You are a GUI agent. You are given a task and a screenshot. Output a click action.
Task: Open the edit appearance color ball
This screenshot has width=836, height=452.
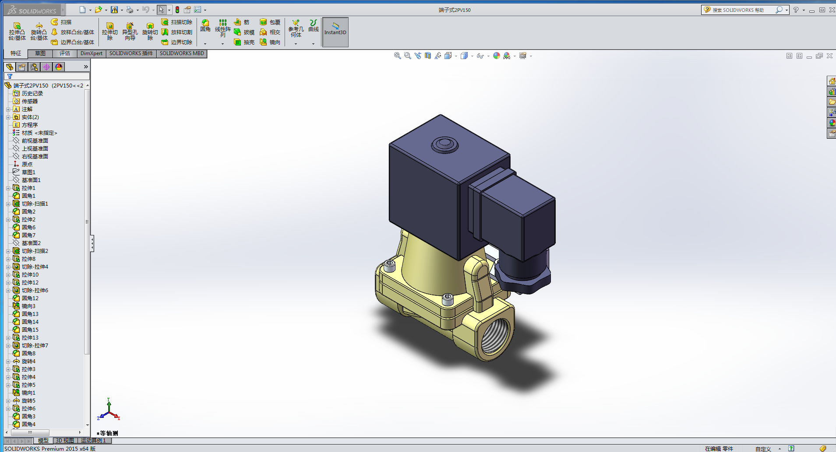[x=496, y=56]
